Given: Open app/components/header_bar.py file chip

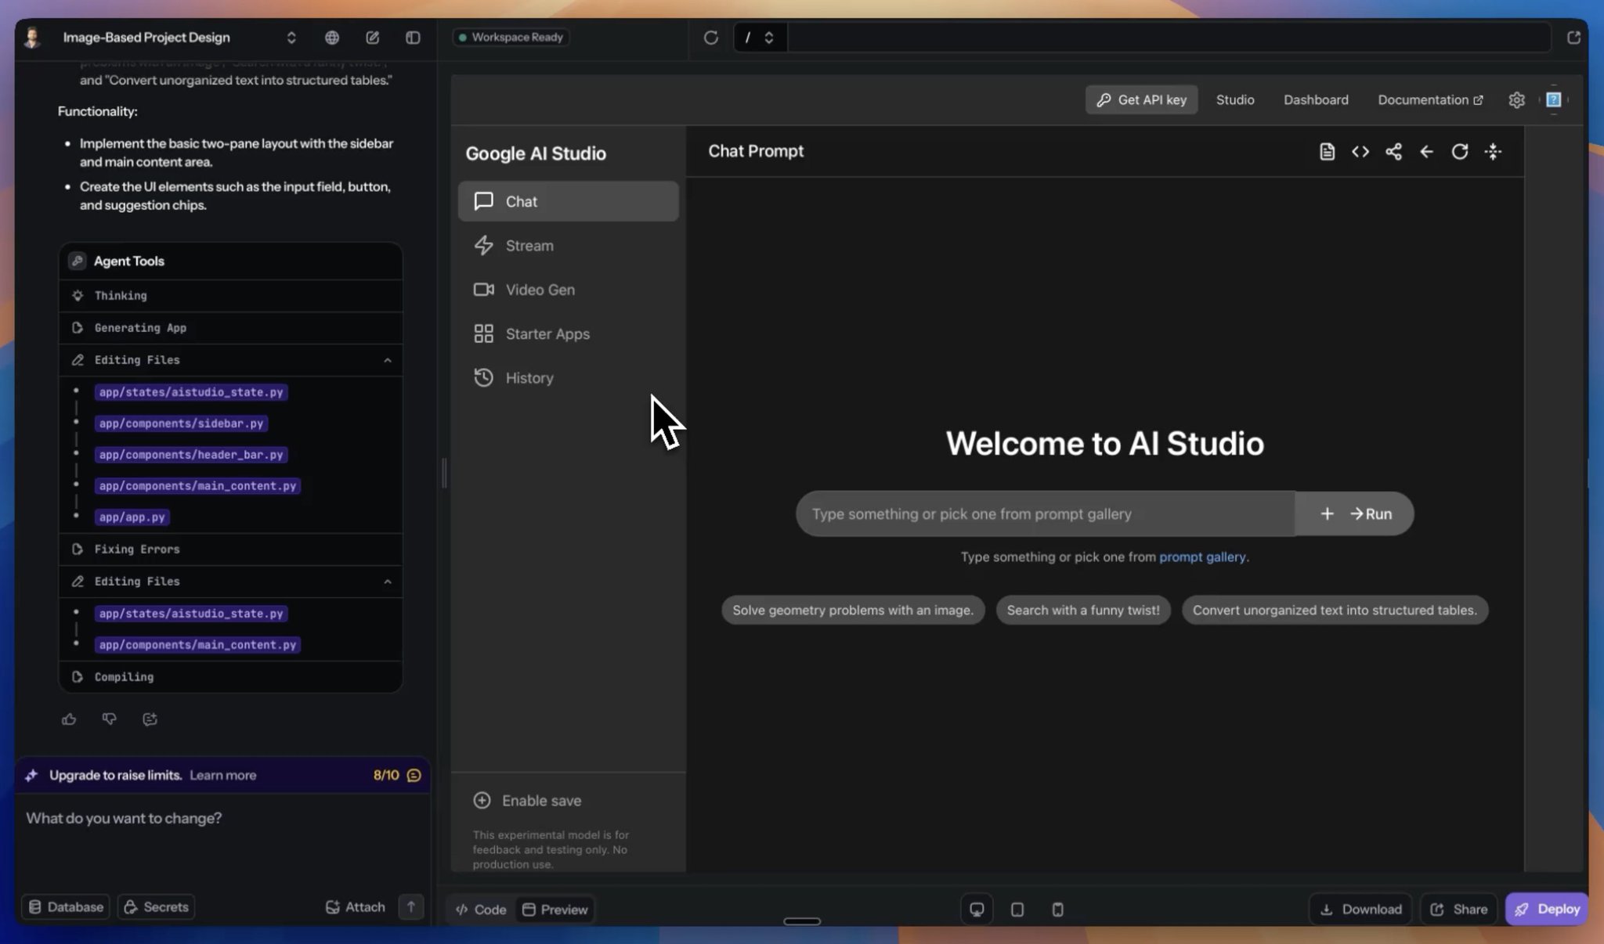Looking at the screenshot, I should 191,455.
